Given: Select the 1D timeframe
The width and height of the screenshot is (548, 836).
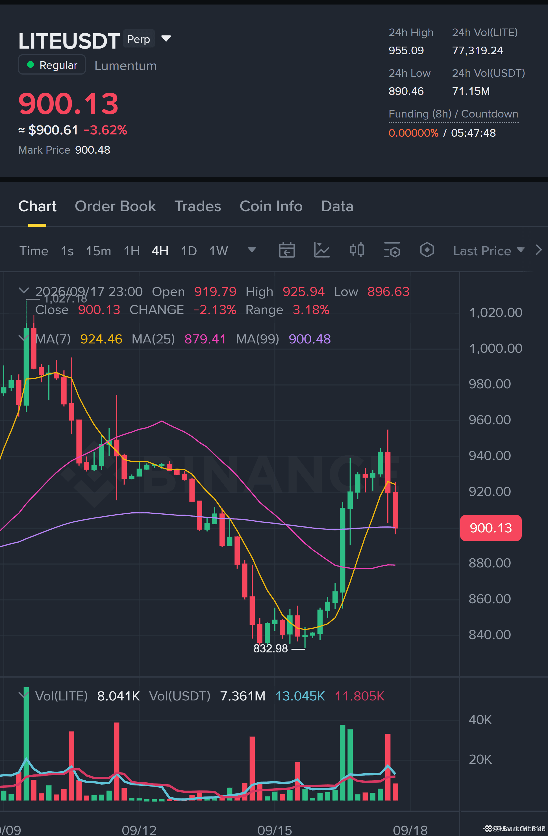Looking at the screenshot, I should coord(189,251).
